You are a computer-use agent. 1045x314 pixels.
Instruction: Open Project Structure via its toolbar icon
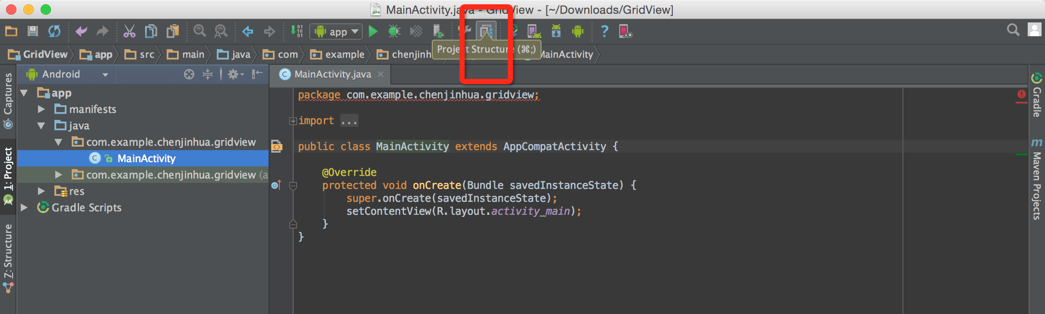486,31
